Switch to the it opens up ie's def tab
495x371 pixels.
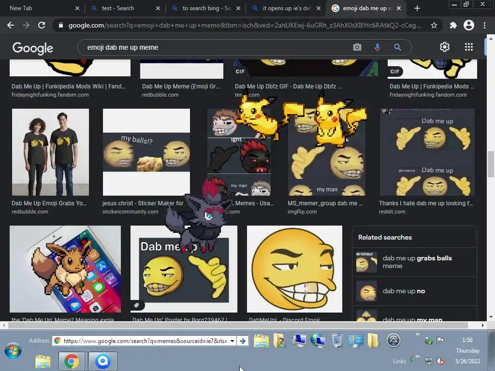pyautogui.click(x=286, y=8)
